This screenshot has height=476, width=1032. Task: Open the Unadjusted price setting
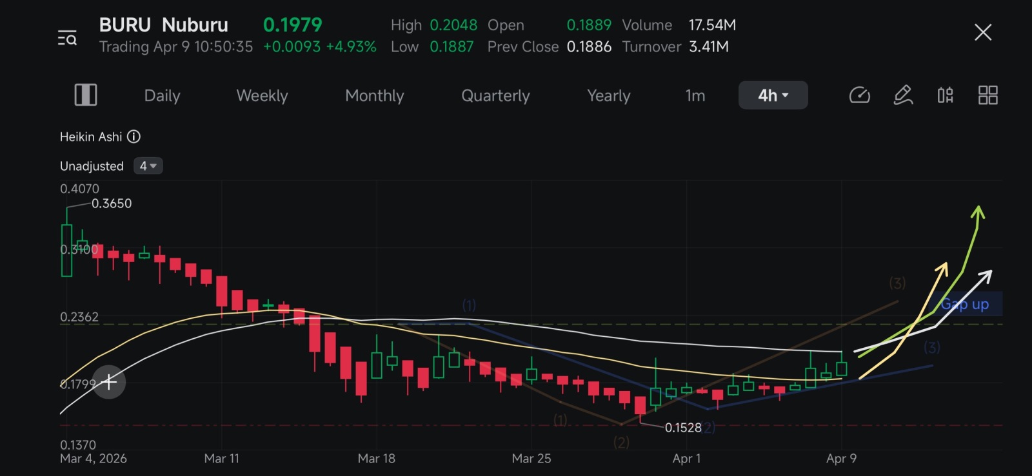click(92, 166)
